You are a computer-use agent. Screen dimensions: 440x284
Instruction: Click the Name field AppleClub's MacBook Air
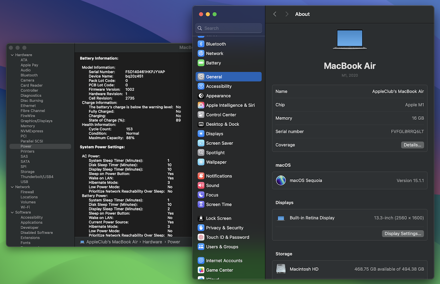pos(398,91)
